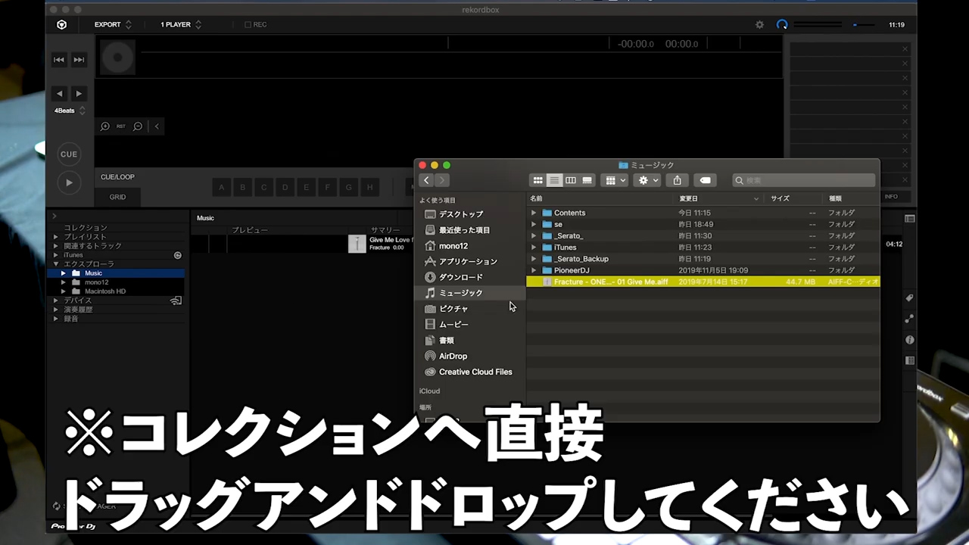Expand the プレイリスト tree node

click(55, 237)
